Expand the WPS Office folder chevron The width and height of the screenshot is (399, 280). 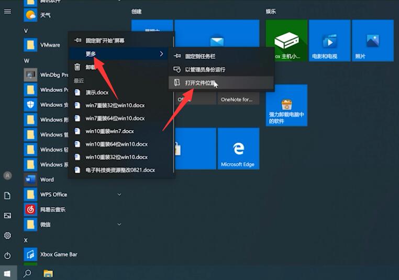[119, 195]
